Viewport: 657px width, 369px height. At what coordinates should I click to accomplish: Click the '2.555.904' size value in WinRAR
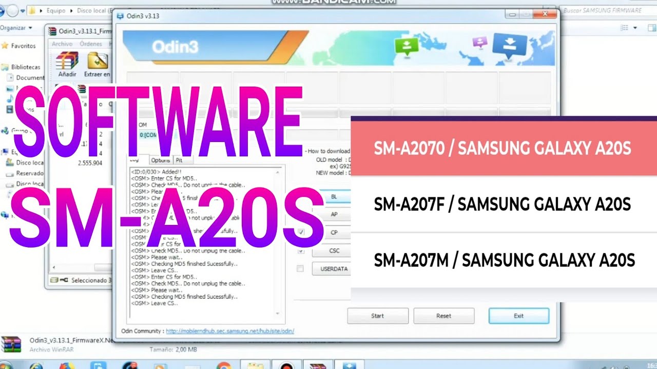pos(90,163)
